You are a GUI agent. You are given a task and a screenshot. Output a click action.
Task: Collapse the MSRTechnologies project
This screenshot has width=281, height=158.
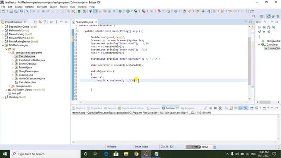(x=3, y=45)
